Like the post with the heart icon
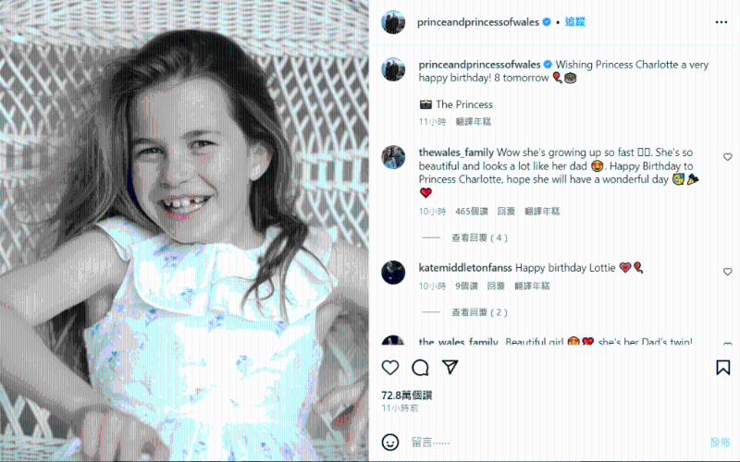The height and width of the screenshot is (462, 740). coord(390,367)
